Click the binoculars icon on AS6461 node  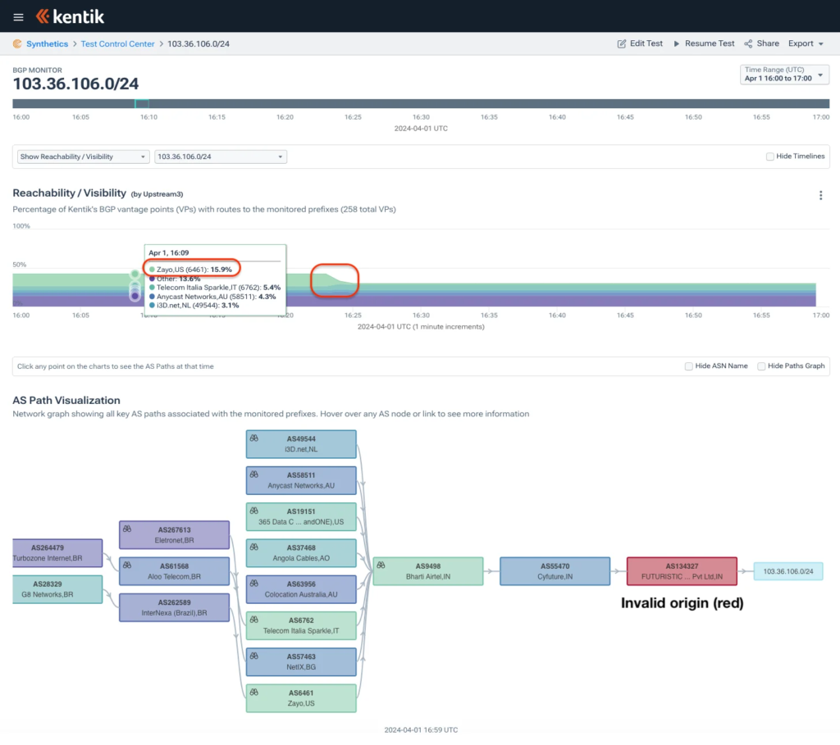coord(254,693)
